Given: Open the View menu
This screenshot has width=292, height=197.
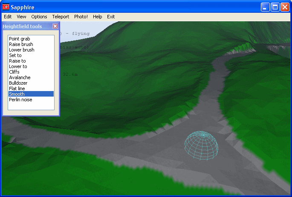Looking at the screenshot, I should [21, 17].
